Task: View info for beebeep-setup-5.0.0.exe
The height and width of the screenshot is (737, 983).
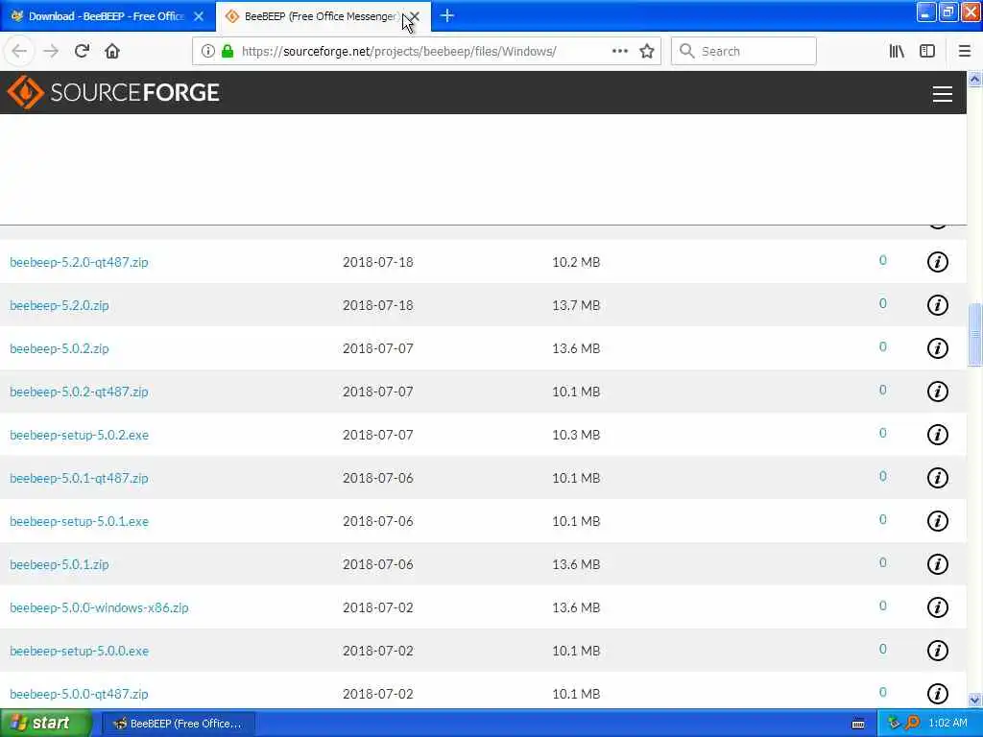Action: (937, 652)
